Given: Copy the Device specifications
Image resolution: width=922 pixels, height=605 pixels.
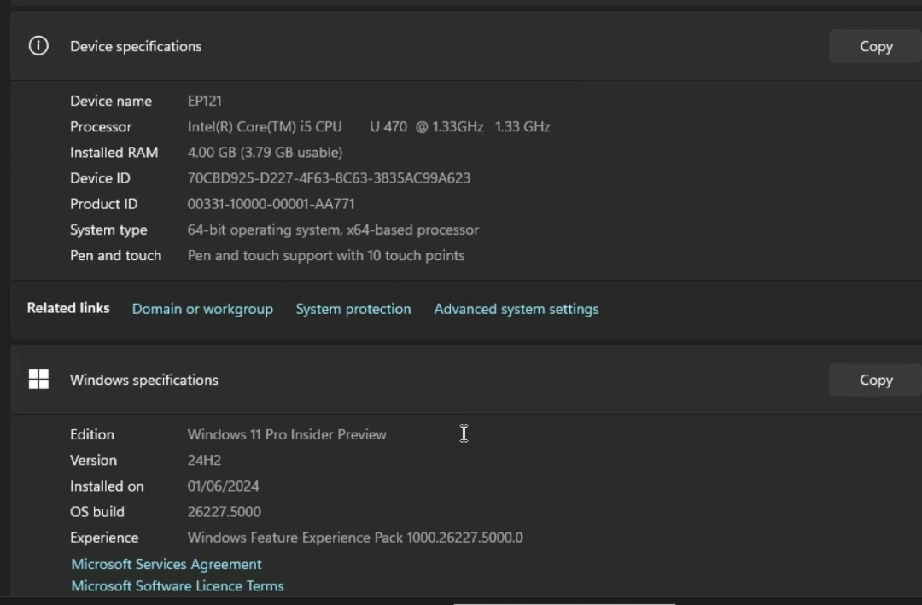Looking at the screenshot, I should 876,46.
